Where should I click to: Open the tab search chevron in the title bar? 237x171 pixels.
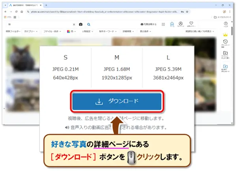click(x=5, y=5)
